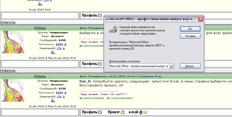Click ± beside reputation in the 'Выберите' post
The width and height of the screenshot is (232, 117).
point(65,44)
